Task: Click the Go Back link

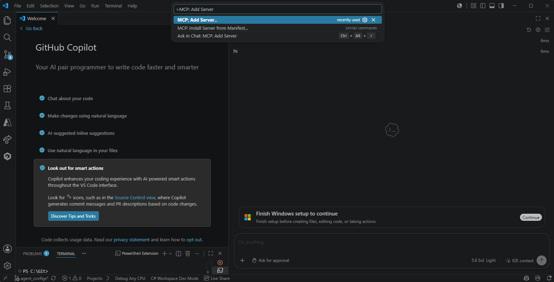Action: pos(31,28)
